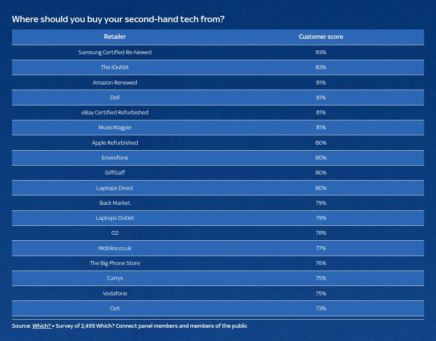Click the 73% score for CeX
The width and height of the screenshot is (436, 341).
pos(321,308)
